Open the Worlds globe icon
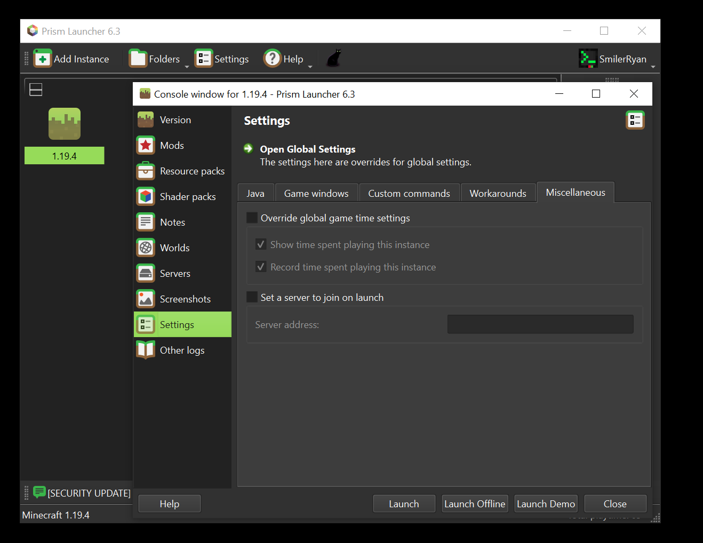Screen dimensions: 703x543 [x=145, y=247]
